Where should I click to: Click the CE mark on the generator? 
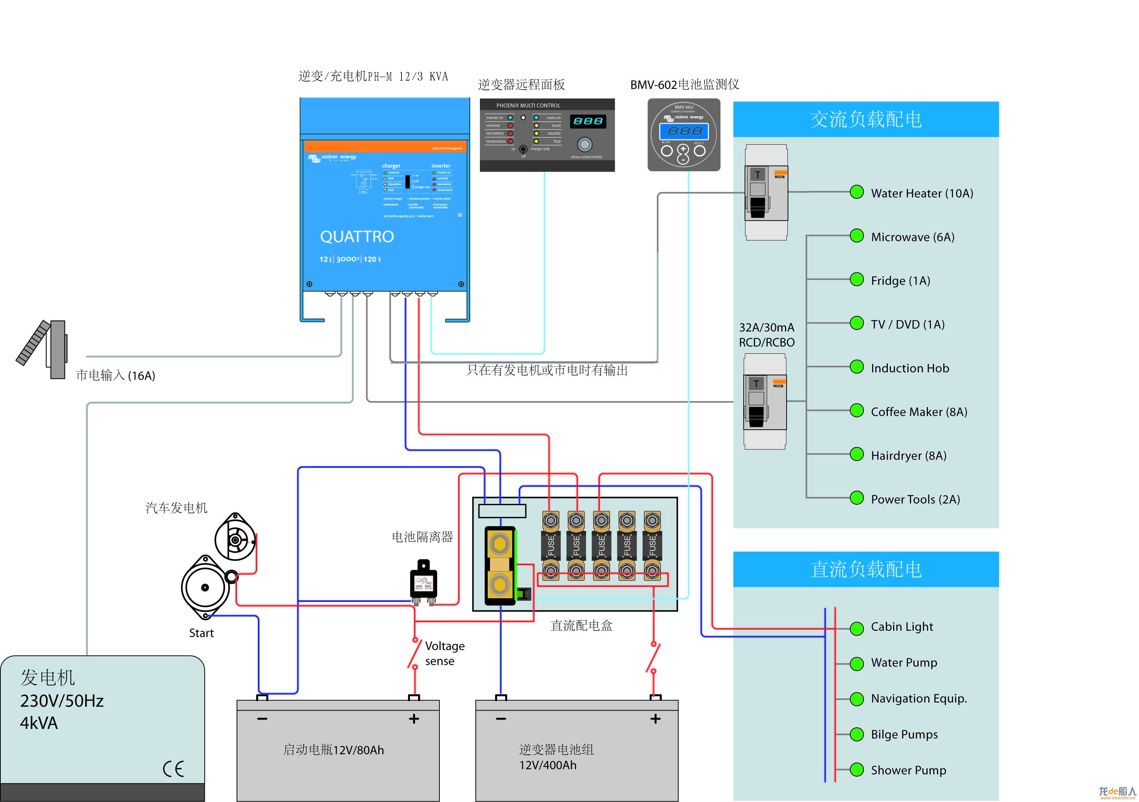point(173,769)
